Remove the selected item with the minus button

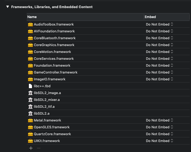(39, 148)
